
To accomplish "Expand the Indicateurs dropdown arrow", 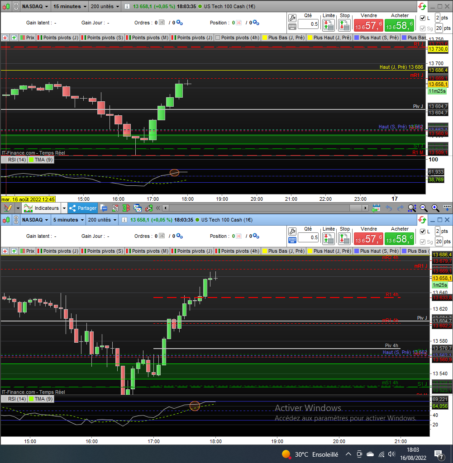I will (64, 208).
